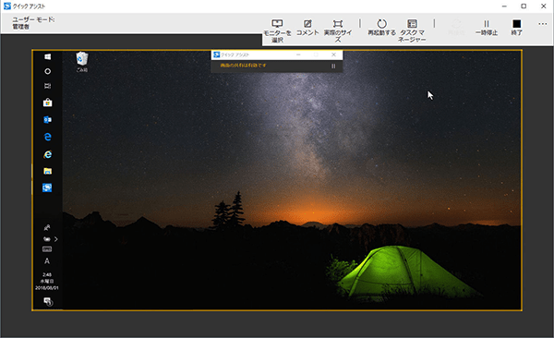Viewport: 554px width, 338px height.
Task: Close the remote Quick Assist sharing window
Action: (x=333, y=54)
